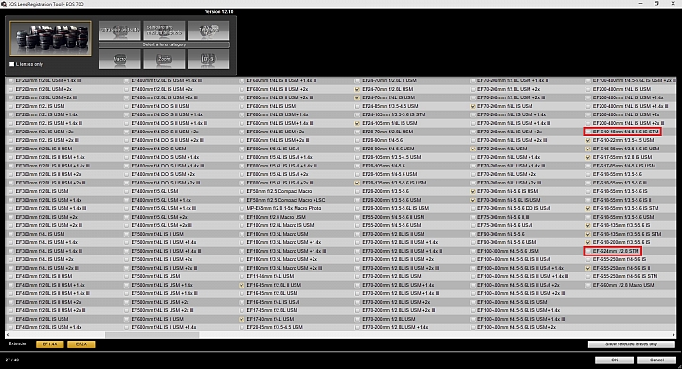This screenshot has width=682, height=369.
Task: Uncheck EF-S15-85mm f/3.5-5.6 IS USM
Action: (588, 149)
